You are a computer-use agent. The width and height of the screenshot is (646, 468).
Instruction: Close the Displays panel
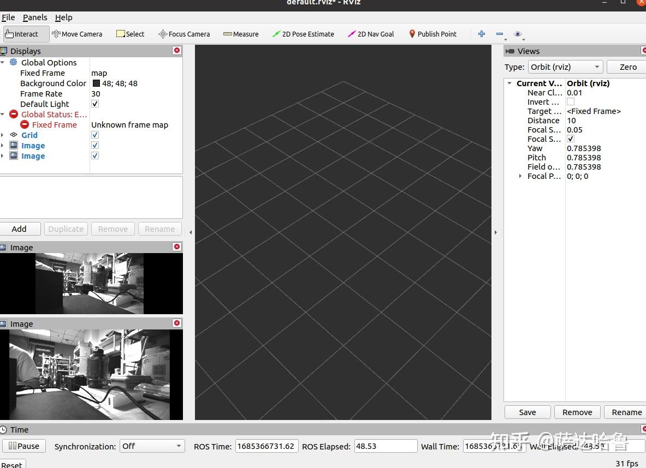[177, 50]
